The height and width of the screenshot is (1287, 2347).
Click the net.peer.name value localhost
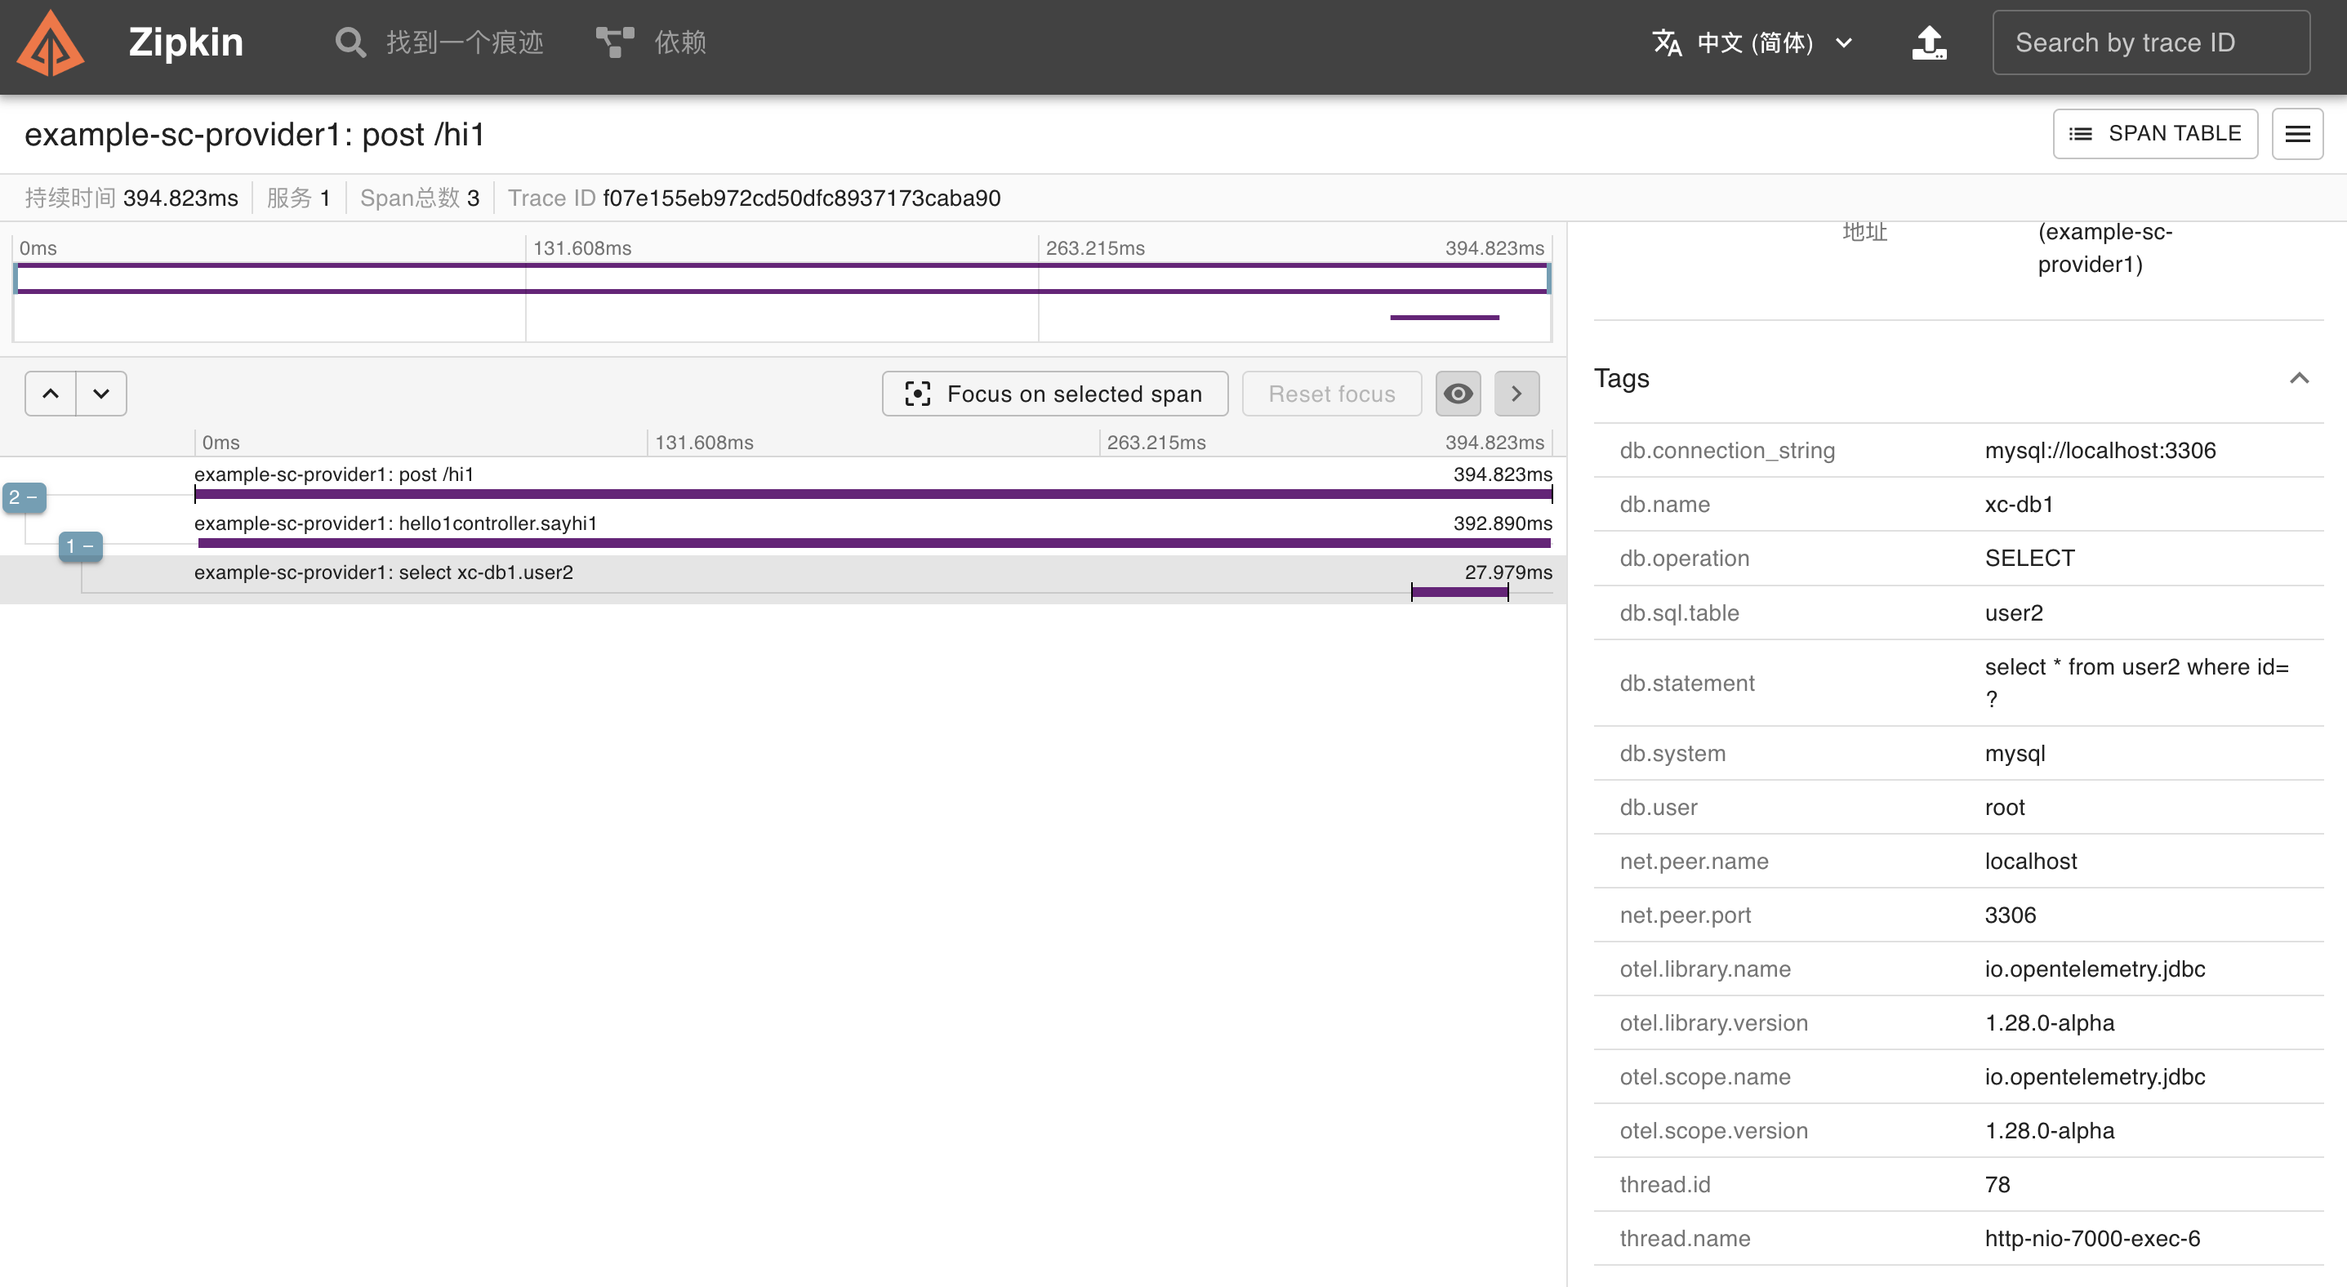click(2031, 861)
